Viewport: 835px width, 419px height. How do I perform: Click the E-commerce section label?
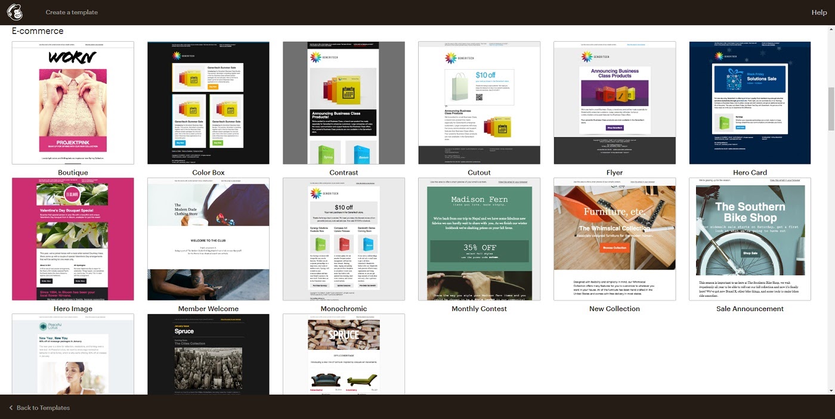click(38, 30)
